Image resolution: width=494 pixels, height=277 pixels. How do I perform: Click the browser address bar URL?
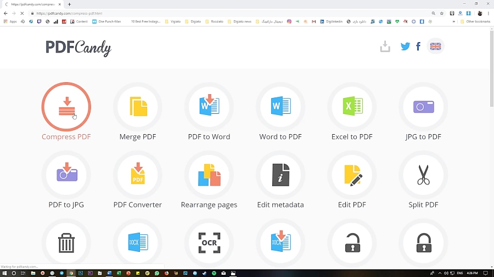(x=69, y=14)
